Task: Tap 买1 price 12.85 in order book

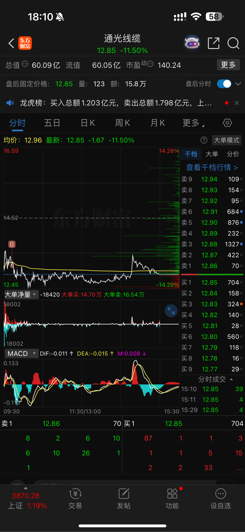Action: 209,282
